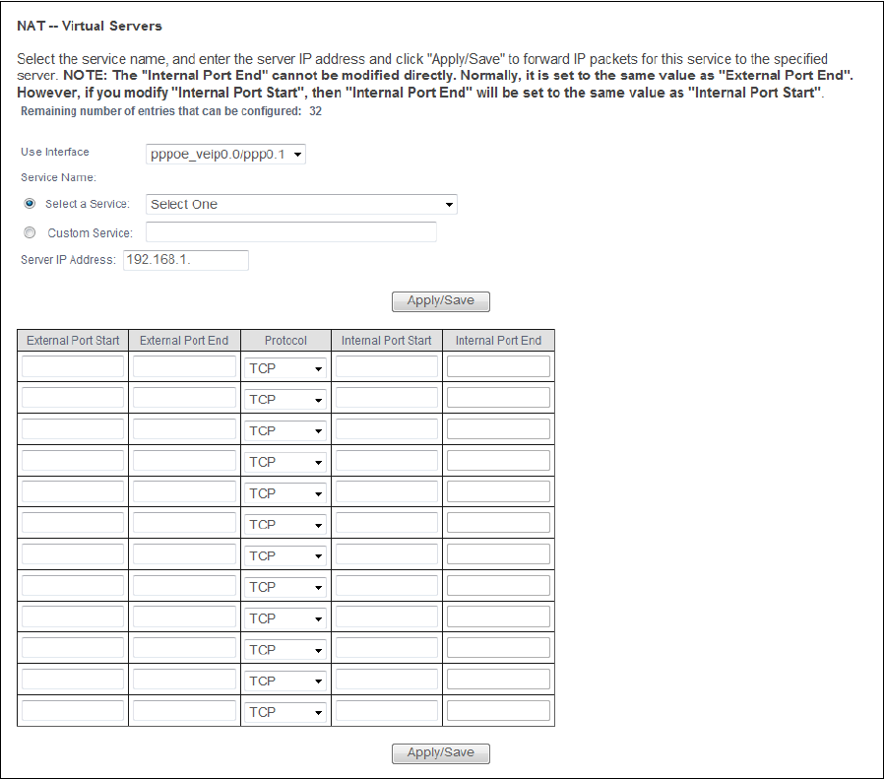Expand the 'Select One' service dropdown
This screenshot has width=884, height=779.
301,204
